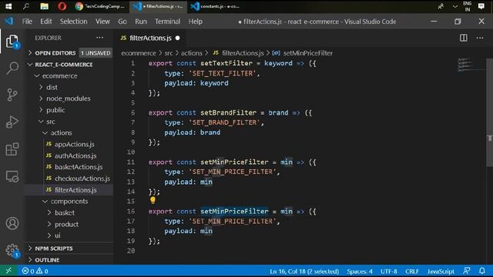Open basketActions.js in explorer
The image size is (493, 277).
[69, 167]
